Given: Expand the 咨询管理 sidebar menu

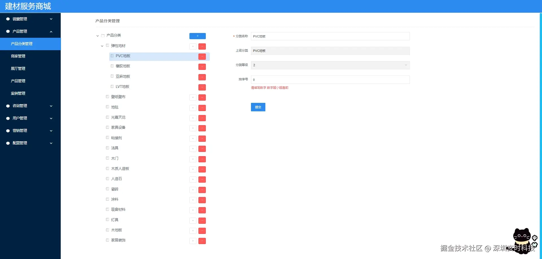Looking at the screenshot, I should [x=30, y=106].
